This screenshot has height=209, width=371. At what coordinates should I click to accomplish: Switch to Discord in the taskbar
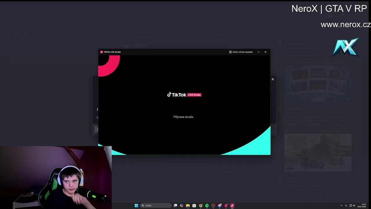click(x=220, y=206)
